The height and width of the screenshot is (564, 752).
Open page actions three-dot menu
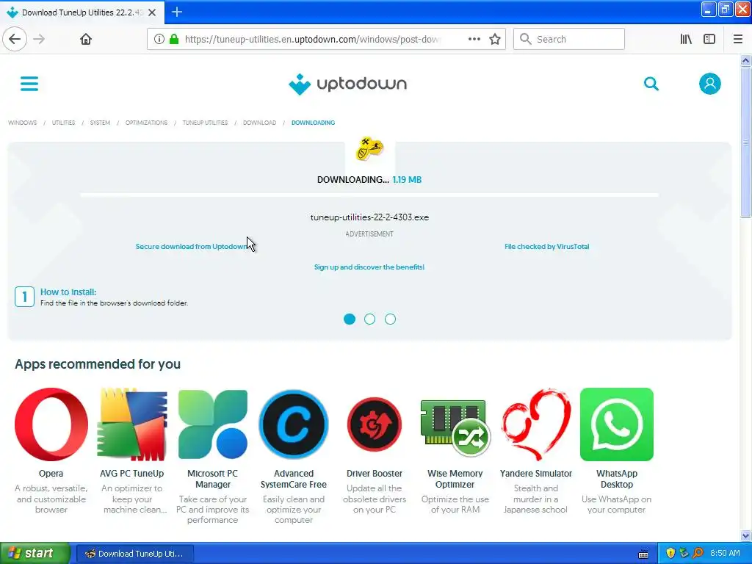[474, 40]
